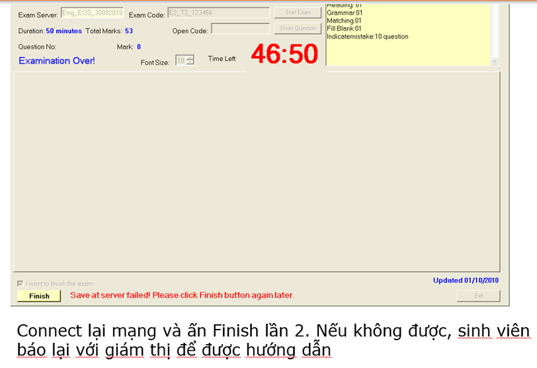Click the Indicatemistake:10 question line
This screenshot has height=368, width=537.
coord(367,37)
